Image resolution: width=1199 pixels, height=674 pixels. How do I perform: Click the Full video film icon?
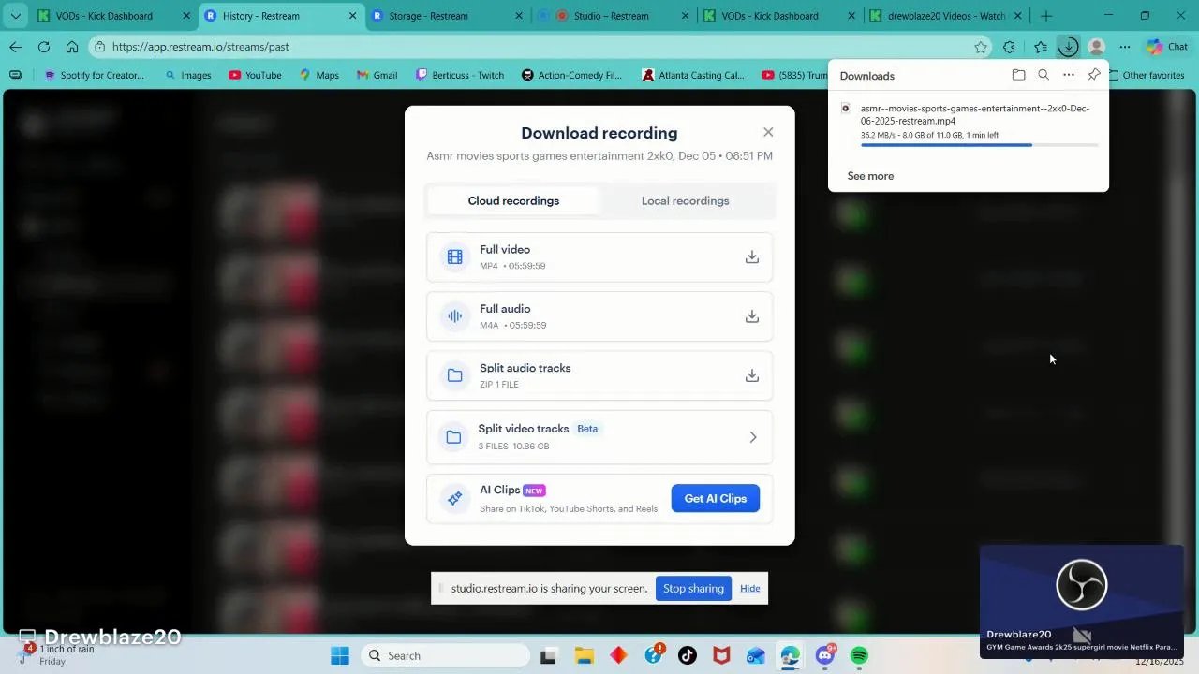point(454,257)
